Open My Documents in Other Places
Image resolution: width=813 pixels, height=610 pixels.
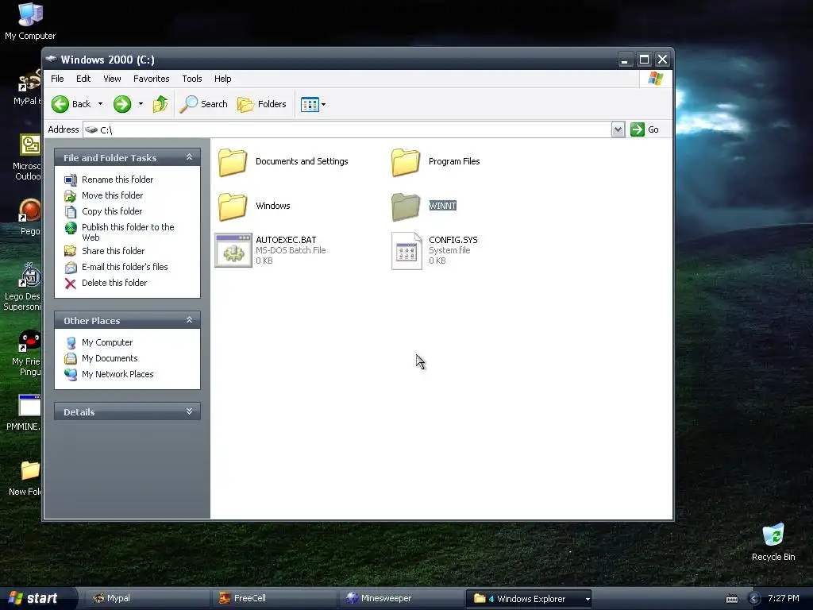pos(110,359)
